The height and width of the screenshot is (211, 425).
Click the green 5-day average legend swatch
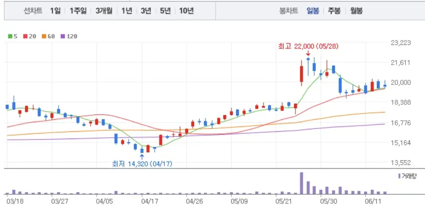click(x=10, y=36)
